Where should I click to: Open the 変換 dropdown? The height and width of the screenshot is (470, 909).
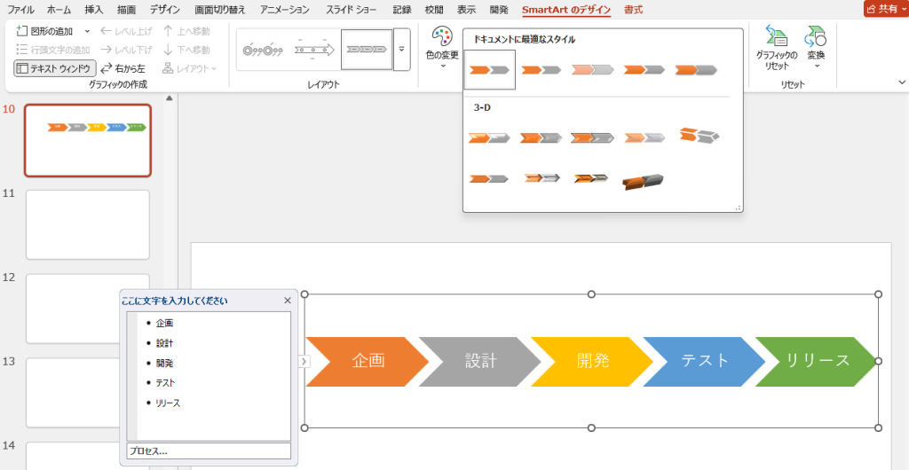click(x=815, y=48)
